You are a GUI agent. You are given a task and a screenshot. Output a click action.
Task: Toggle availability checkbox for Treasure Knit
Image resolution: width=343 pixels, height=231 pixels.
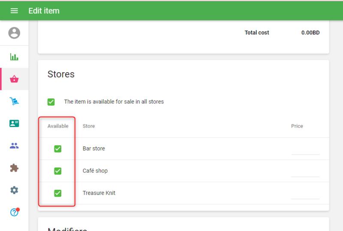pyautogui.click(x=58, y=193)
